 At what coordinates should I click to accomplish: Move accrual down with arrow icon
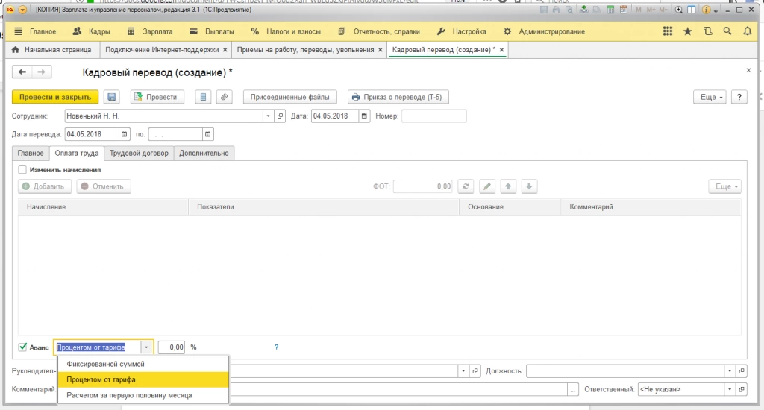(529, 186)
